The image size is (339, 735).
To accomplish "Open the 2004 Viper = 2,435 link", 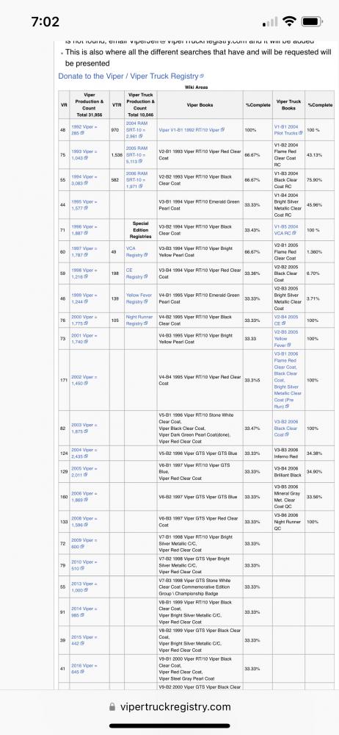I will tap(84, 453).
